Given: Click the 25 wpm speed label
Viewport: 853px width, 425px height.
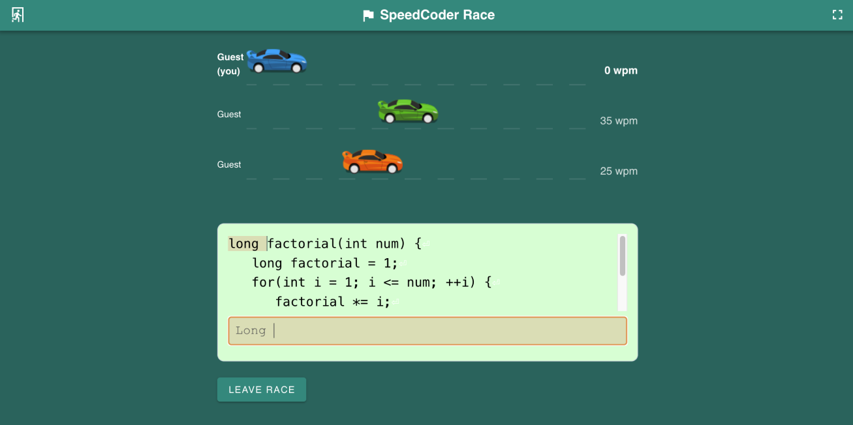Looking at the screenshot, I should pyautogui.click(x=619, y=171).
